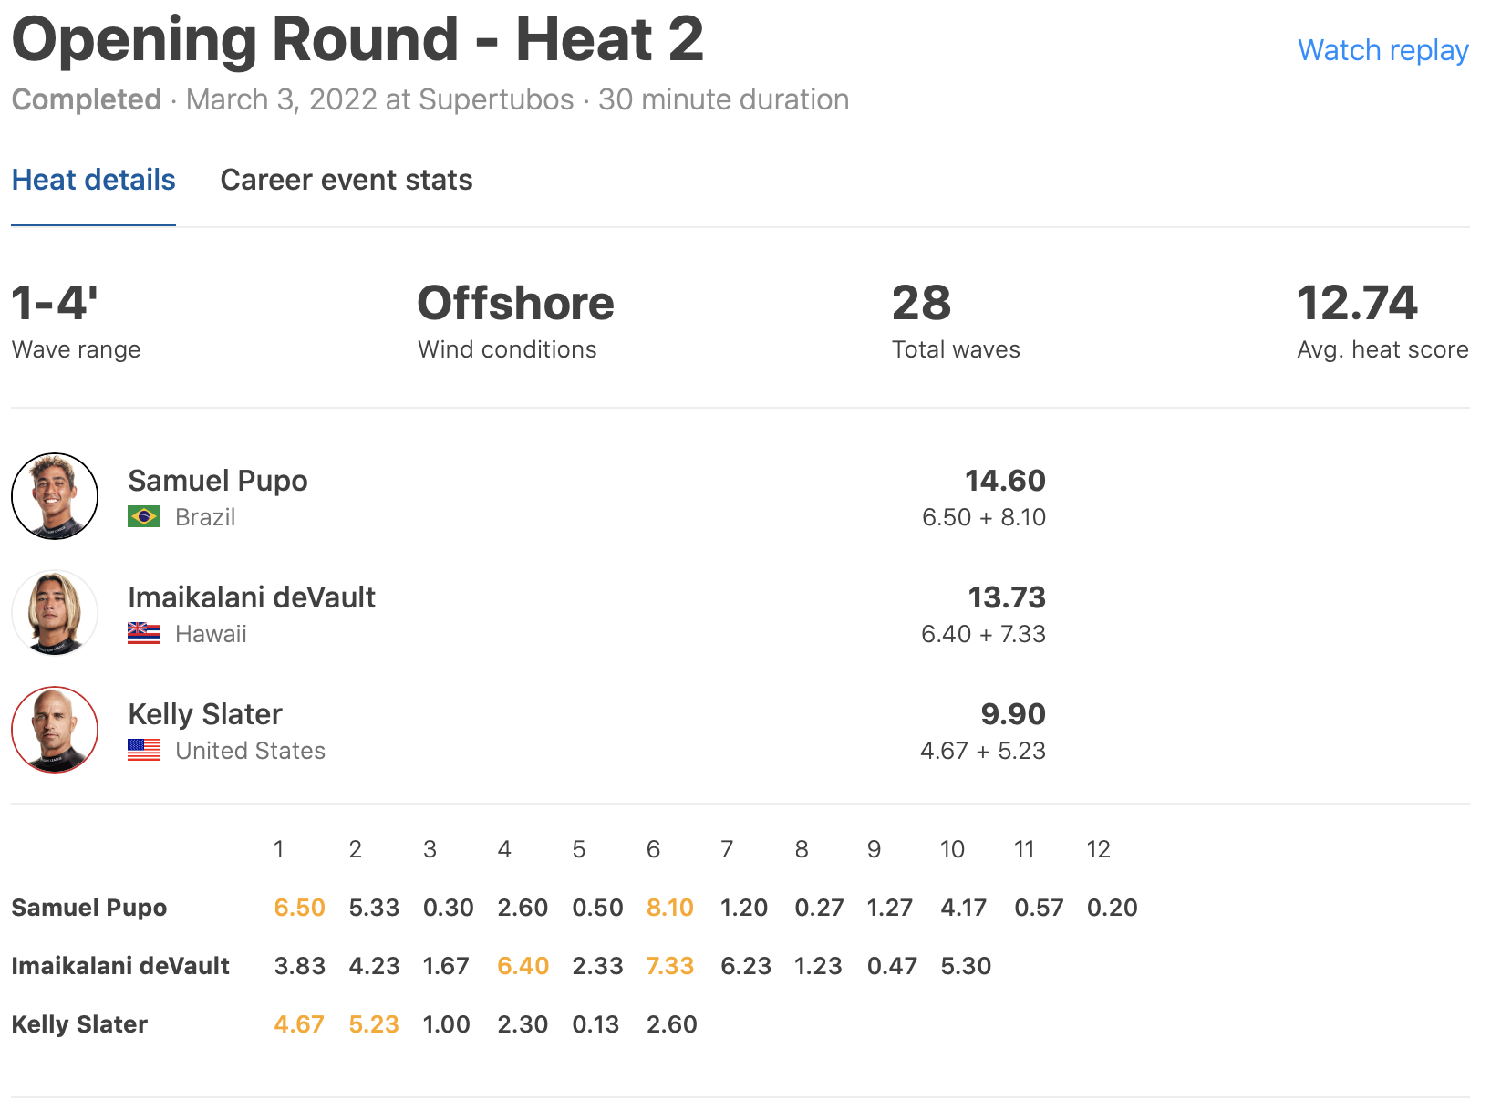The image size is (1501, 1111).
Task: Open Samuel Pupo's athlete name link
Action: 218,481
